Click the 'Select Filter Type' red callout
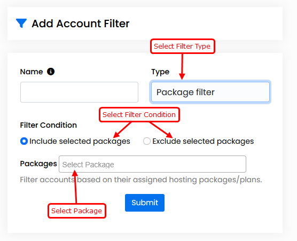This screenshot has height=241, width=297. click(x=183, y=46)
